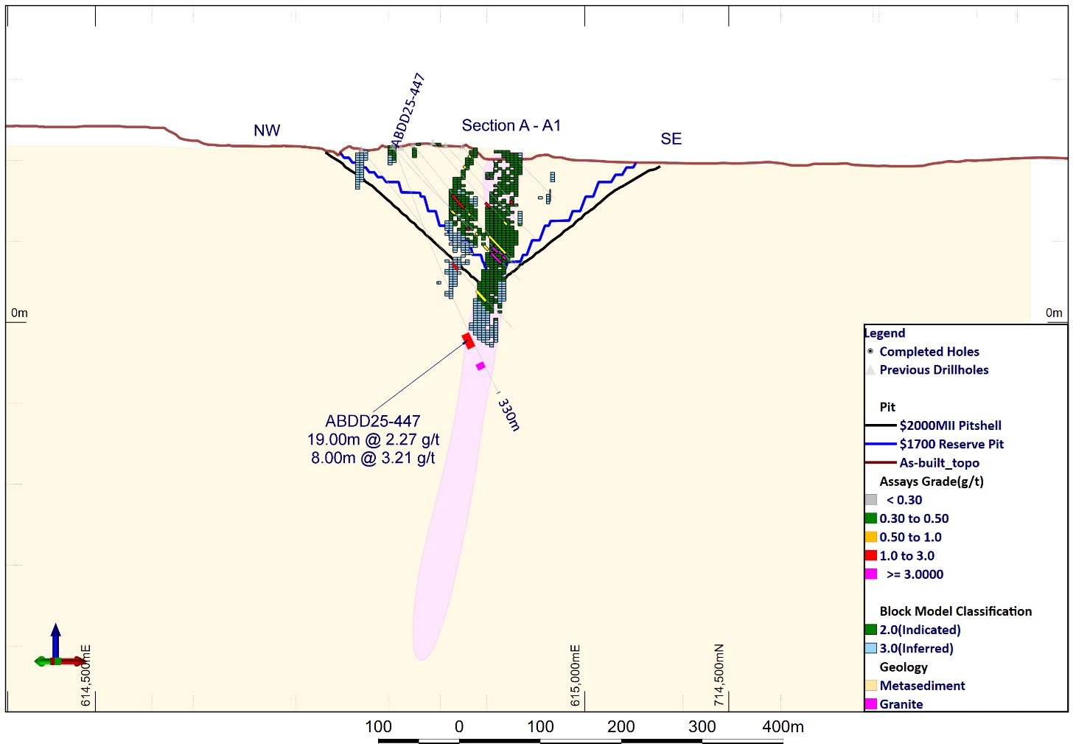Click the Previous Drillholes triangle icon
Image resolution: width=1073 pixels, height=744 pixels.
[871, 370]
